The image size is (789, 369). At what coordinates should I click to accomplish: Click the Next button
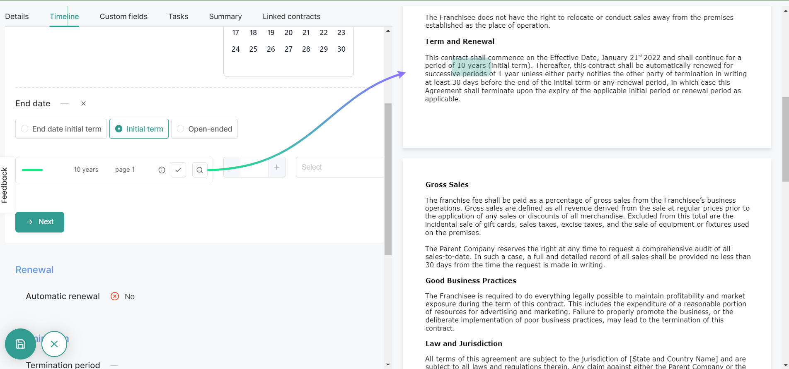tap(40, 222)
